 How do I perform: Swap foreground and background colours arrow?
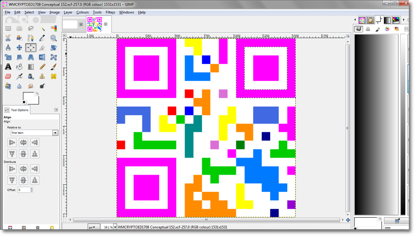(37, 94)
